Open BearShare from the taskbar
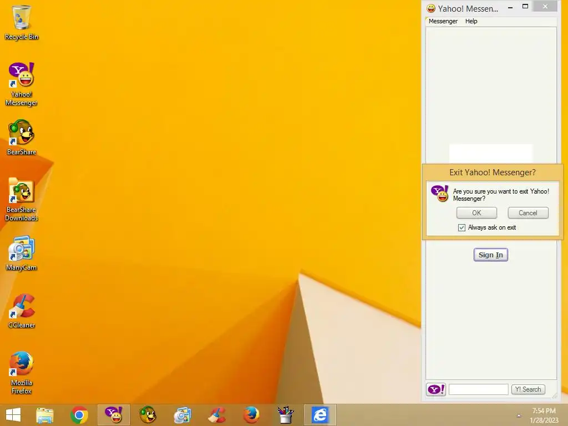The width and height of the screenshot is (568, 426). (x=148, y=415)
